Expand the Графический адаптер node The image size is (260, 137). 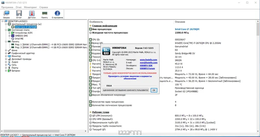(x=6, y=53)
